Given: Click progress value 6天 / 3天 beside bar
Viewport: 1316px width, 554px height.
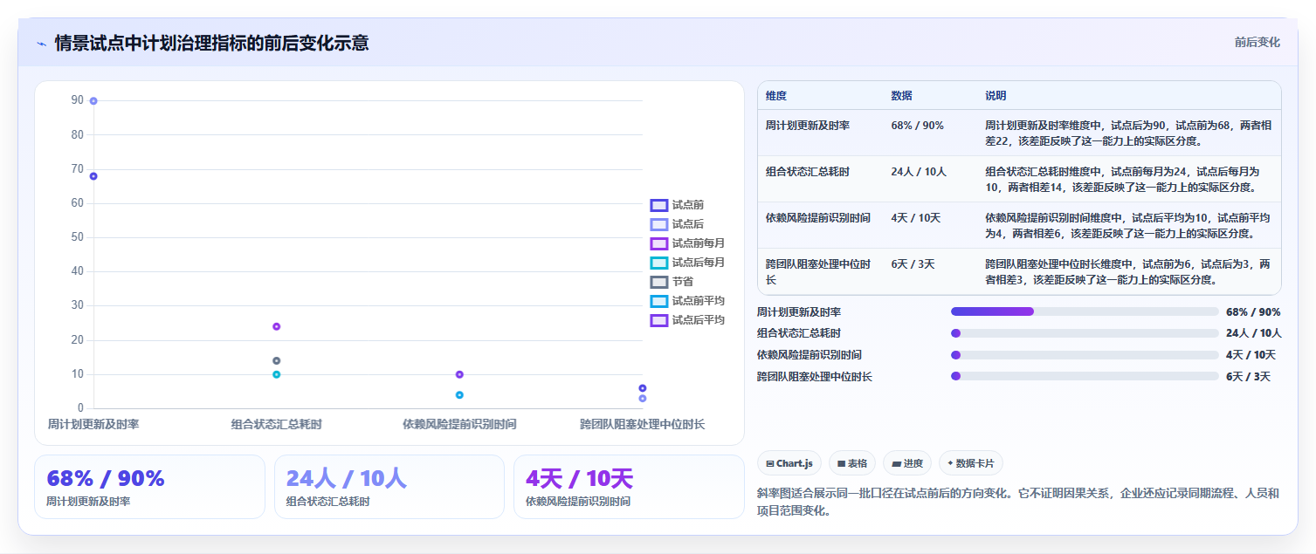Looking at the screenshot, I should point(1248,377).
